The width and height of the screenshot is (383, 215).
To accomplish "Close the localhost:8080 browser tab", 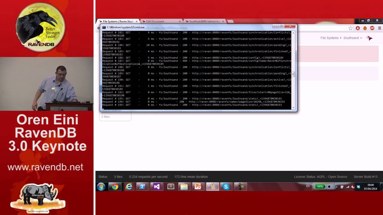I will (x=223, y=21).
